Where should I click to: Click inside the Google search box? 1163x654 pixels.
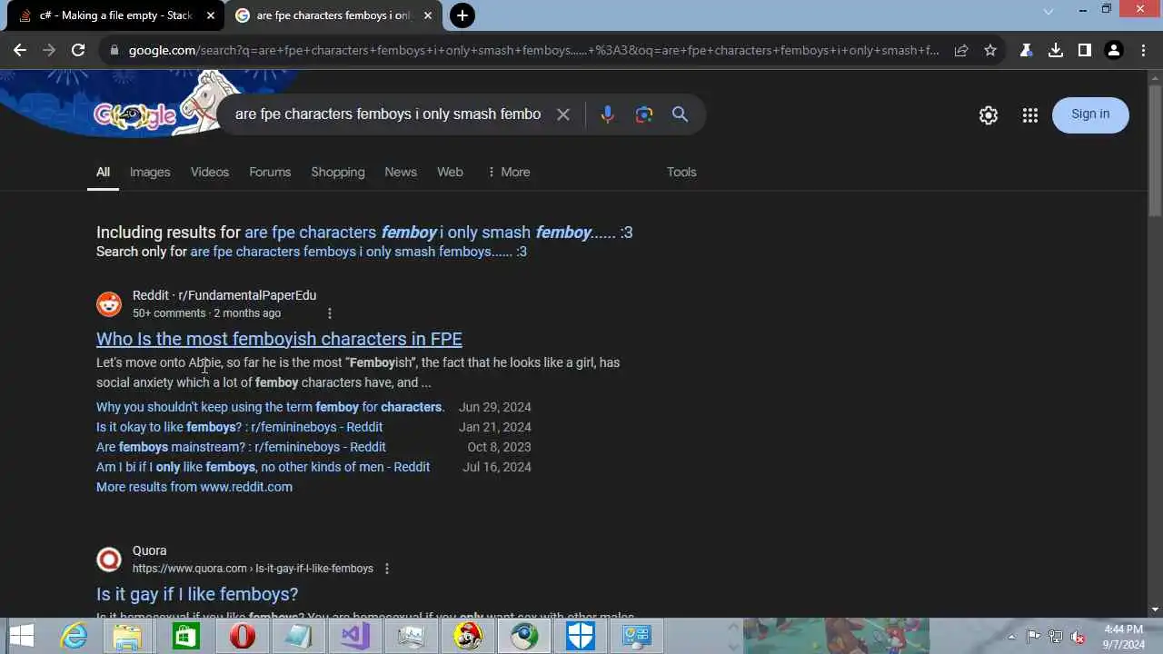coord(388,114)
